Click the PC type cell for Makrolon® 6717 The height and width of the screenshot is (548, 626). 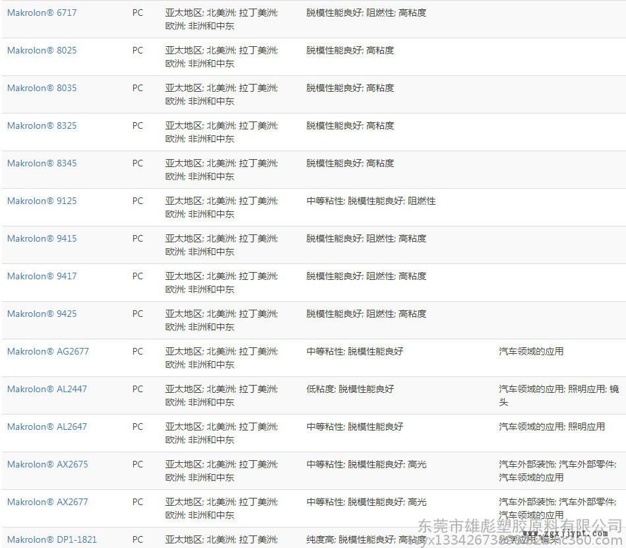click(x=137, y=13)
